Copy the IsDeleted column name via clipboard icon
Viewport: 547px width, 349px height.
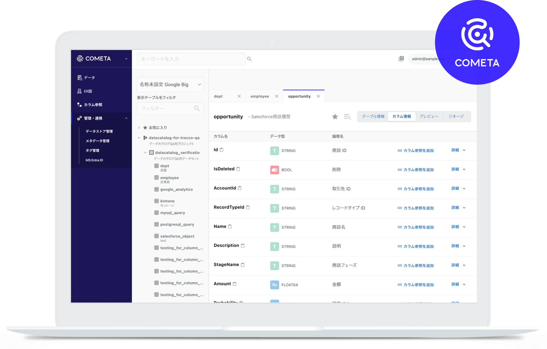238,169
